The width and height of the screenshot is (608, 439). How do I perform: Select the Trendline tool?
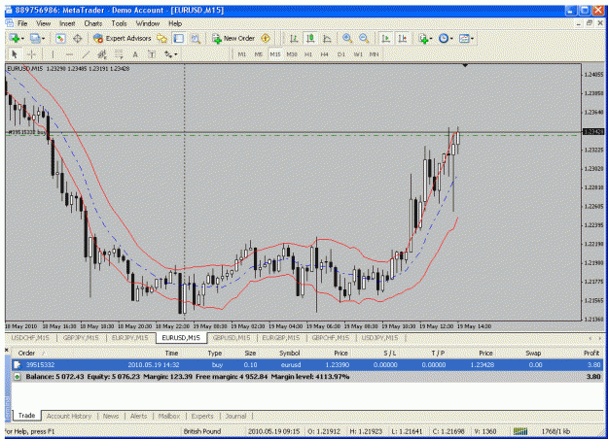coord(86,54)
